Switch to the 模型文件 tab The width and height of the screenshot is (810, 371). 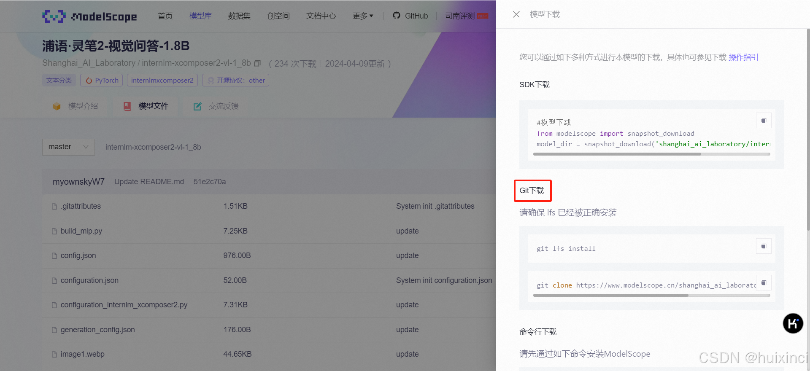(x=146, y=106)
